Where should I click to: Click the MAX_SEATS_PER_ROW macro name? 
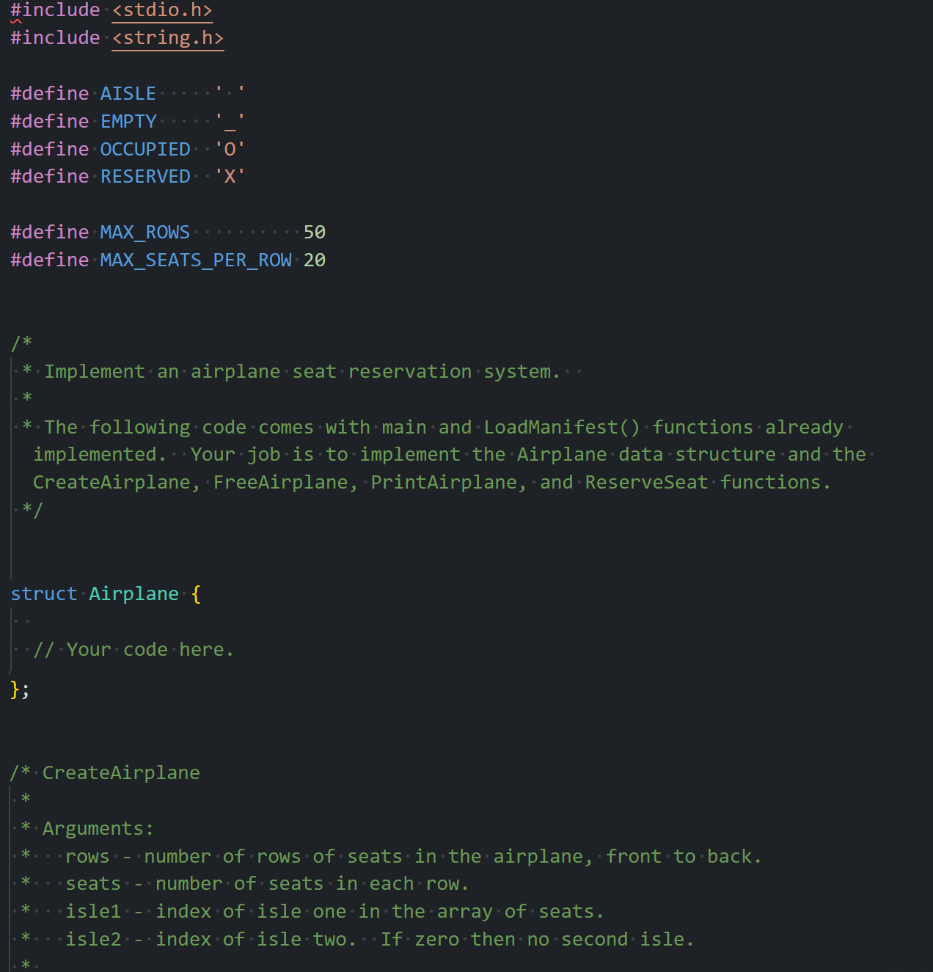point(196,260)
